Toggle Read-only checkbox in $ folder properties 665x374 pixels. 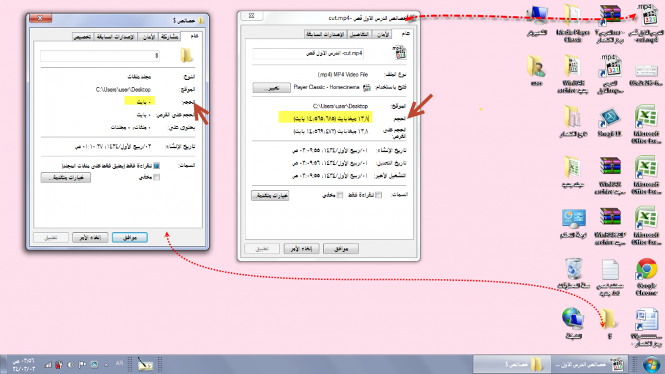(157, 166)
